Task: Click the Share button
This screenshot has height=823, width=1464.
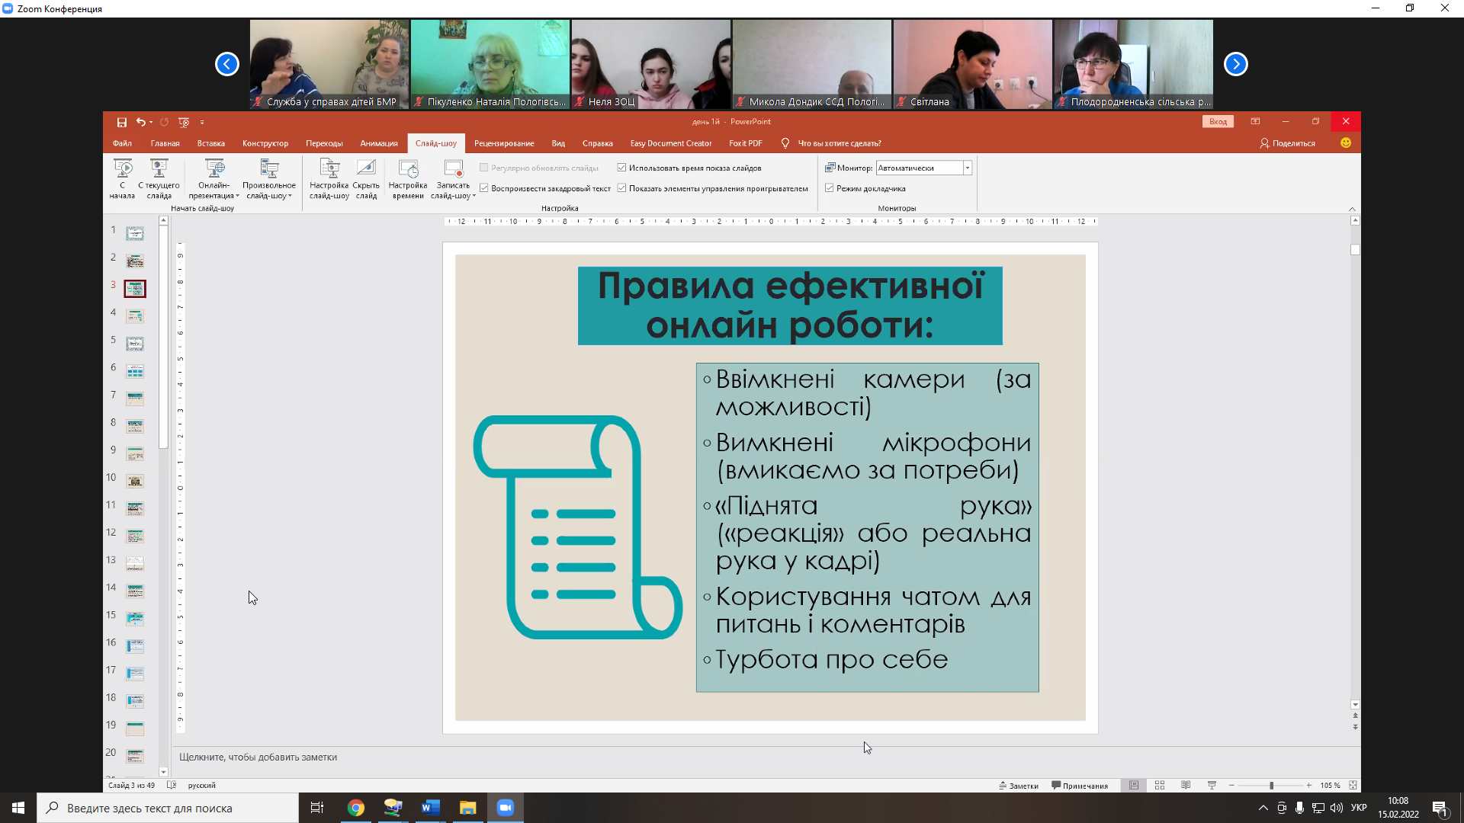Action: 1288,143
